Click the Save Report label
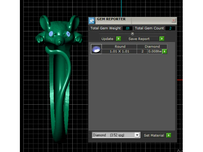The width and height of the screenshot is (203, 152). pyautogui.click(x=139, y=39)
